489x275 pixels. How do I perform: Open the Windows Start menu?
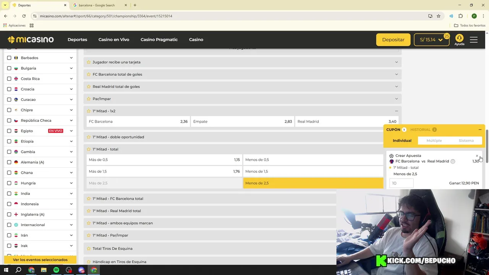pos(6,270)
